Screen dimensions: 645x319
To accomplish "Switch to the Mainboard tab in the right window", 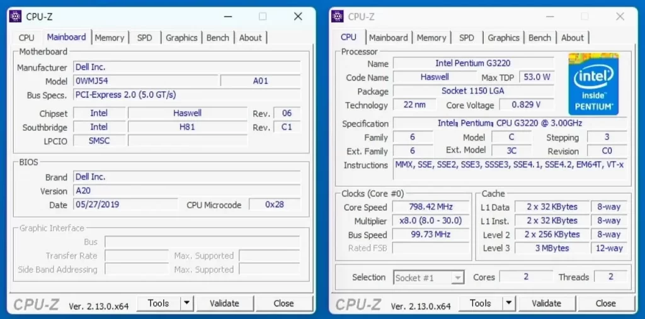I will tap(389, 38).
